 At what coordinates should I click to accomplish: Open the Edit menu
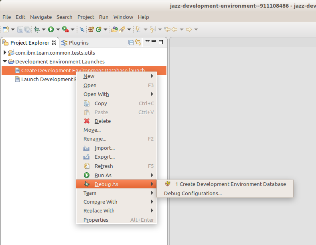pyautogui.click(x=20, y=17)
